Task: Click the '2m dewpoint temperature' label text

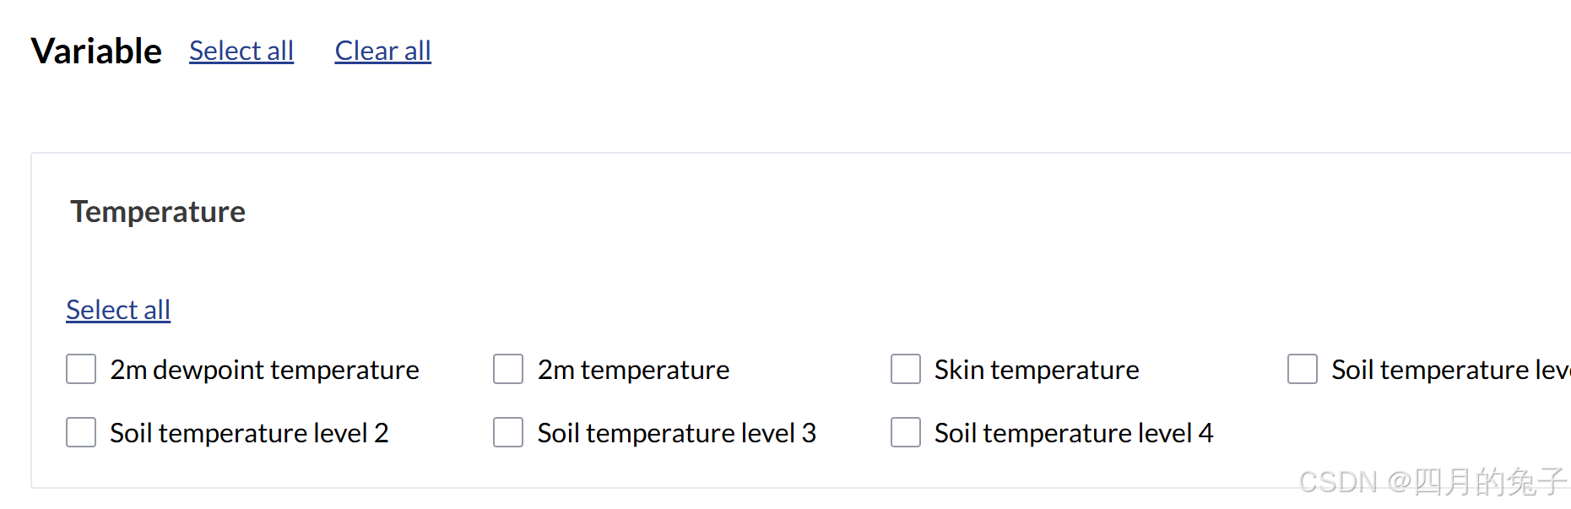Action: [x=264, y=370]
